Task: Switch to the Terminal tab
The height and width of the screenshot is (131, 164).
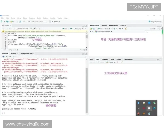Action: (13, 53)
